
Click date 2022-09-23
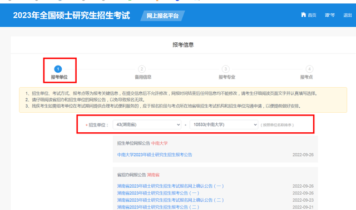pyautogui.click(x=303, y=200)
